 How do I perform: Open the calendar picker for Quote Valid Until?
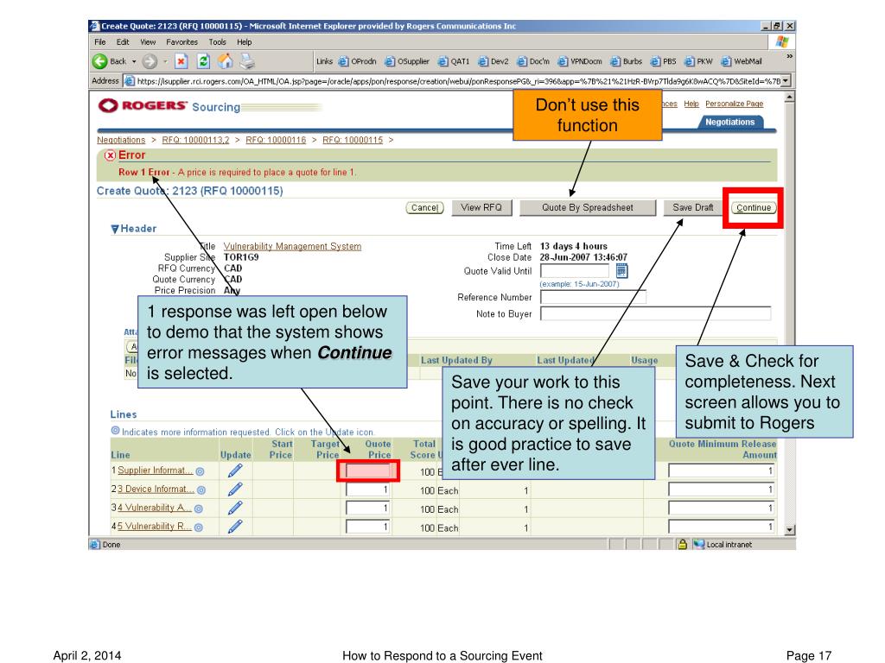click(621, 271)
